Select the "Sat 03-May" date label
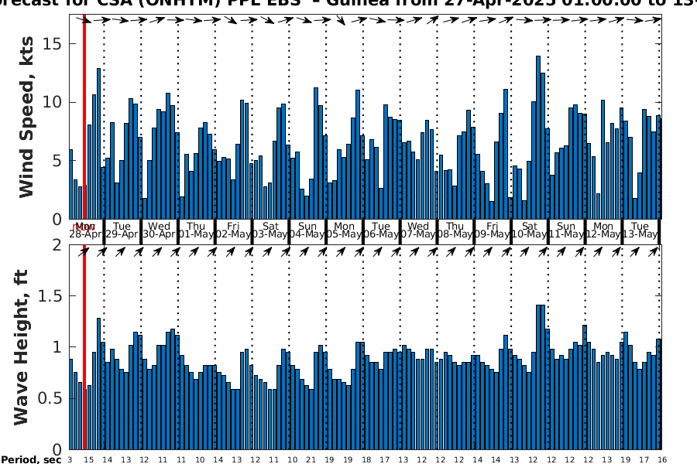This screenshot has height=464, width=697. tap(270, 230)
